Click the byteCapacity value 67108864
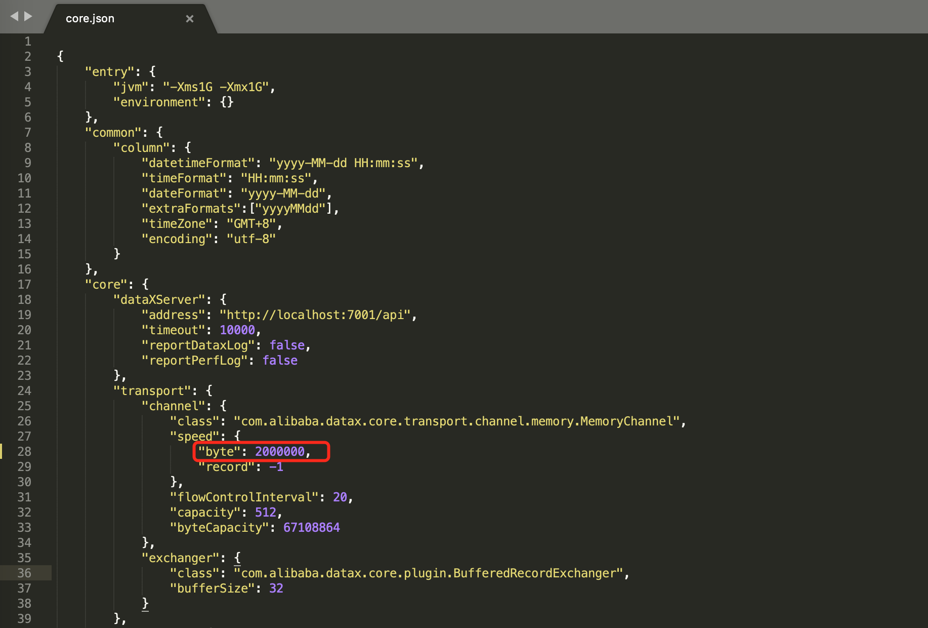The image size is (928, 628). pyautogui.click(x=312, y=528)
